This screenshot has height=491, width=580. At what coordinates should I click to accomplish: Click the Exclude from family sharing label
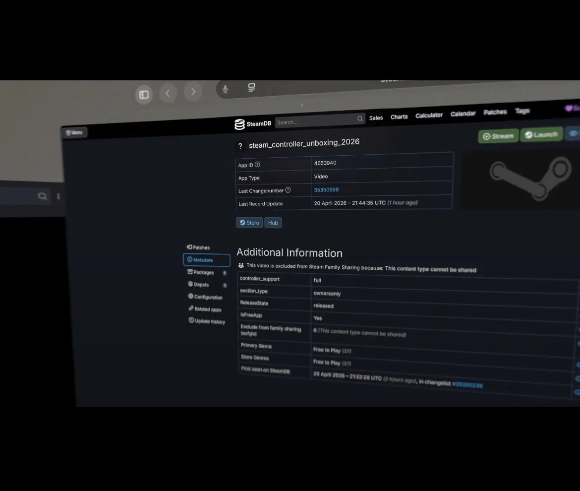(x=270, y=330)
